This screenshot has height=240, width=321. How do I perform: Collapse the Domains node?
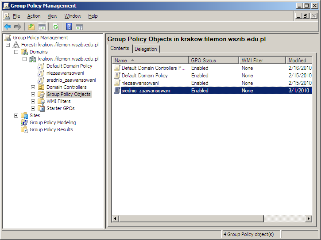pos(16,52)
